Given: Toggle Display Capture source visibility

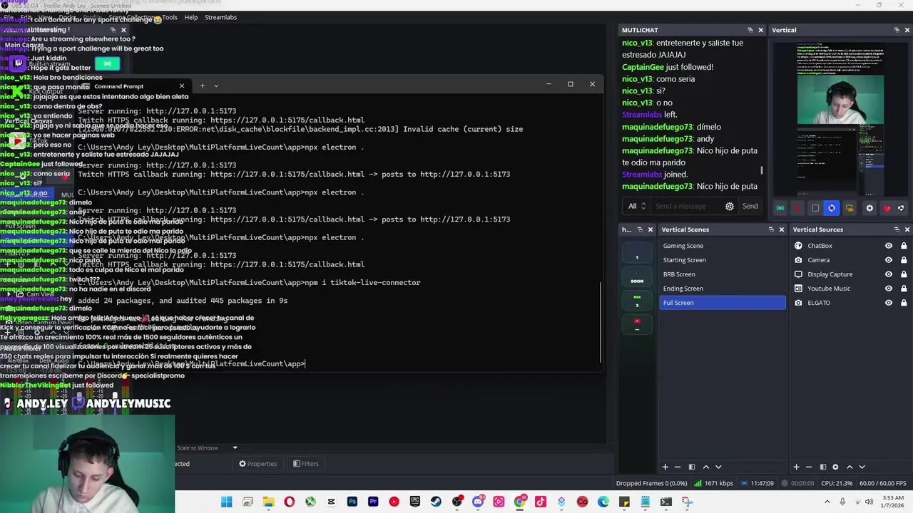Looking at the screenshot, I should [888, 274].
